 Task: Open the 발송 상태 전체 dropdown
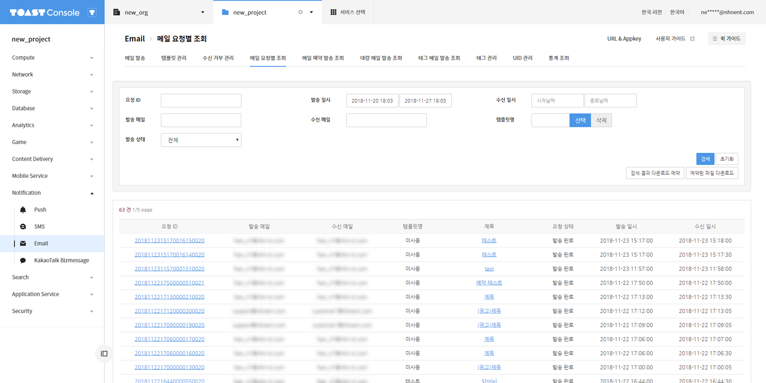[201, 140]
